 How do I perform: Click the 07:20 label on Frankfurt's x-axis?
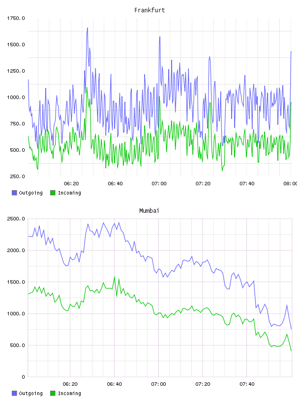point(203,183)
